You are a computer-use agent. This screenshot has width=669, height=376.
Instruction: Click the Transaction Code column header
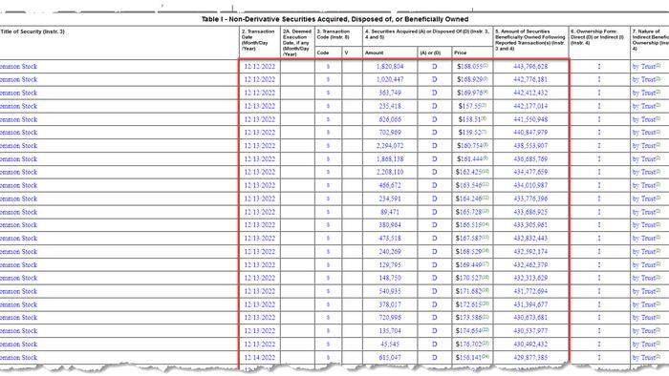[x=334, y=34]
